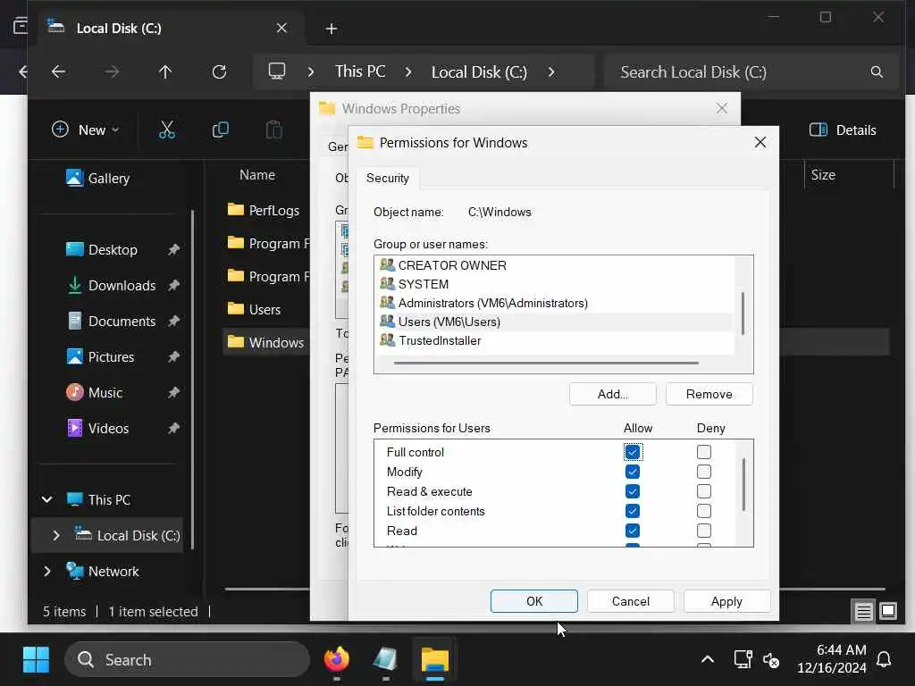Viewport: 915px width, 686px height.
Task: Expand chevron after This PC breadcrumb
Action: tap(408, 71)
